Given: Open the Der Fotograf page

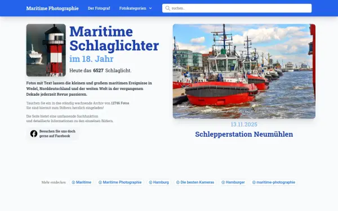Looking at the screenshot, I should click(x=99, y=8).
